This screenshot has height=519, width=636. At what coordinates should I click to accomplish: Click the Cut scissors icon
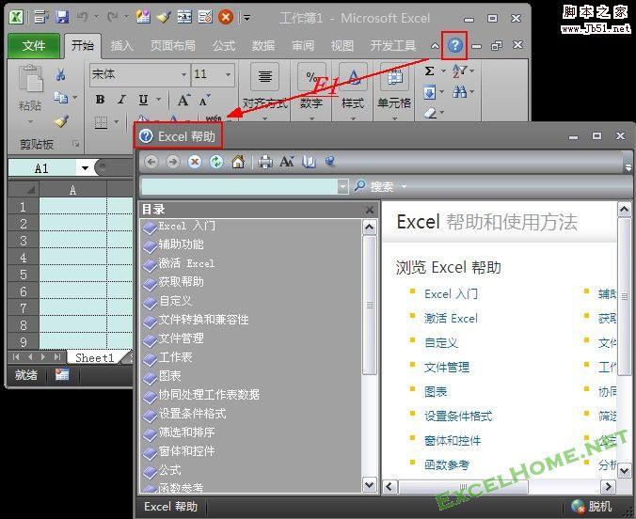click(60, 74)
